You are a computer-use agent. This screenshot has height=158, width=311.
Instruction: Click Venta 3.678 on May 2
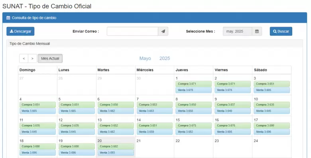click(x=233, y=90)
